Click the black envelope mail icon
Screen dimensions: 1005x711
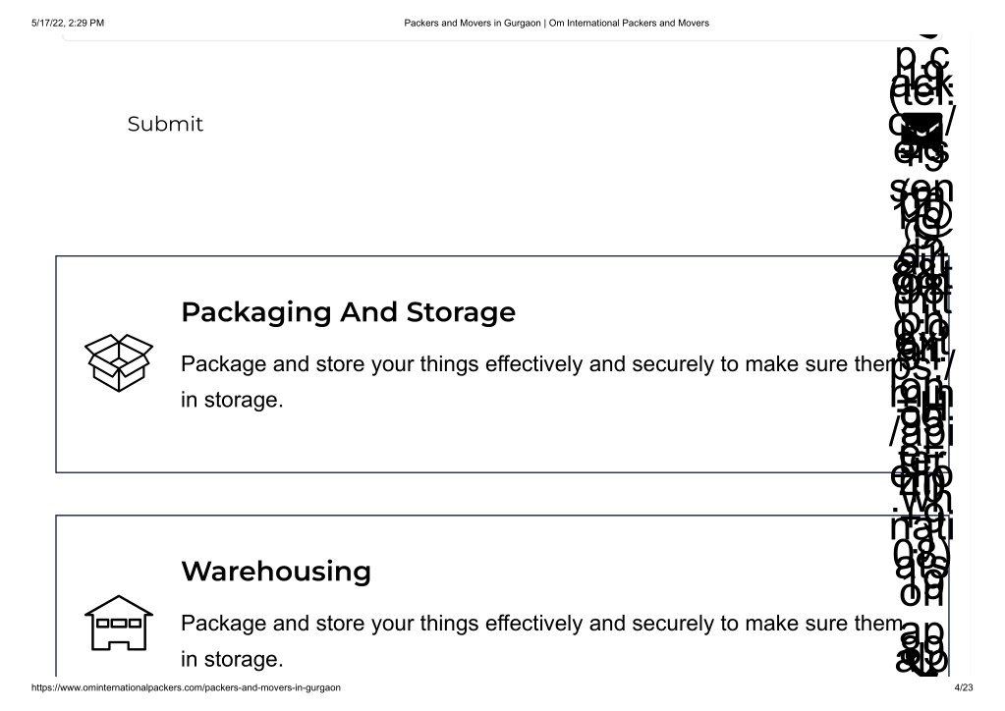[921, 129]
